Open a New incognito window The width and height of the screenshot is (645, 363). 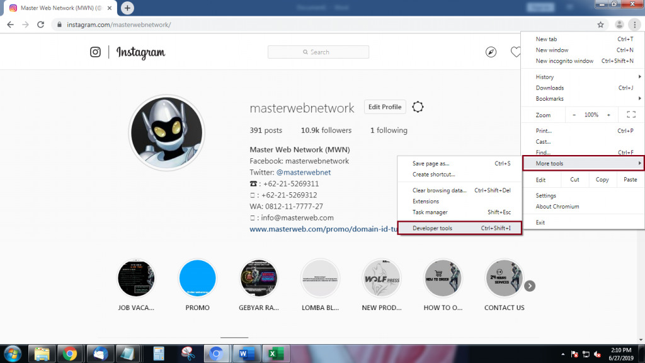tap(583, 61)
